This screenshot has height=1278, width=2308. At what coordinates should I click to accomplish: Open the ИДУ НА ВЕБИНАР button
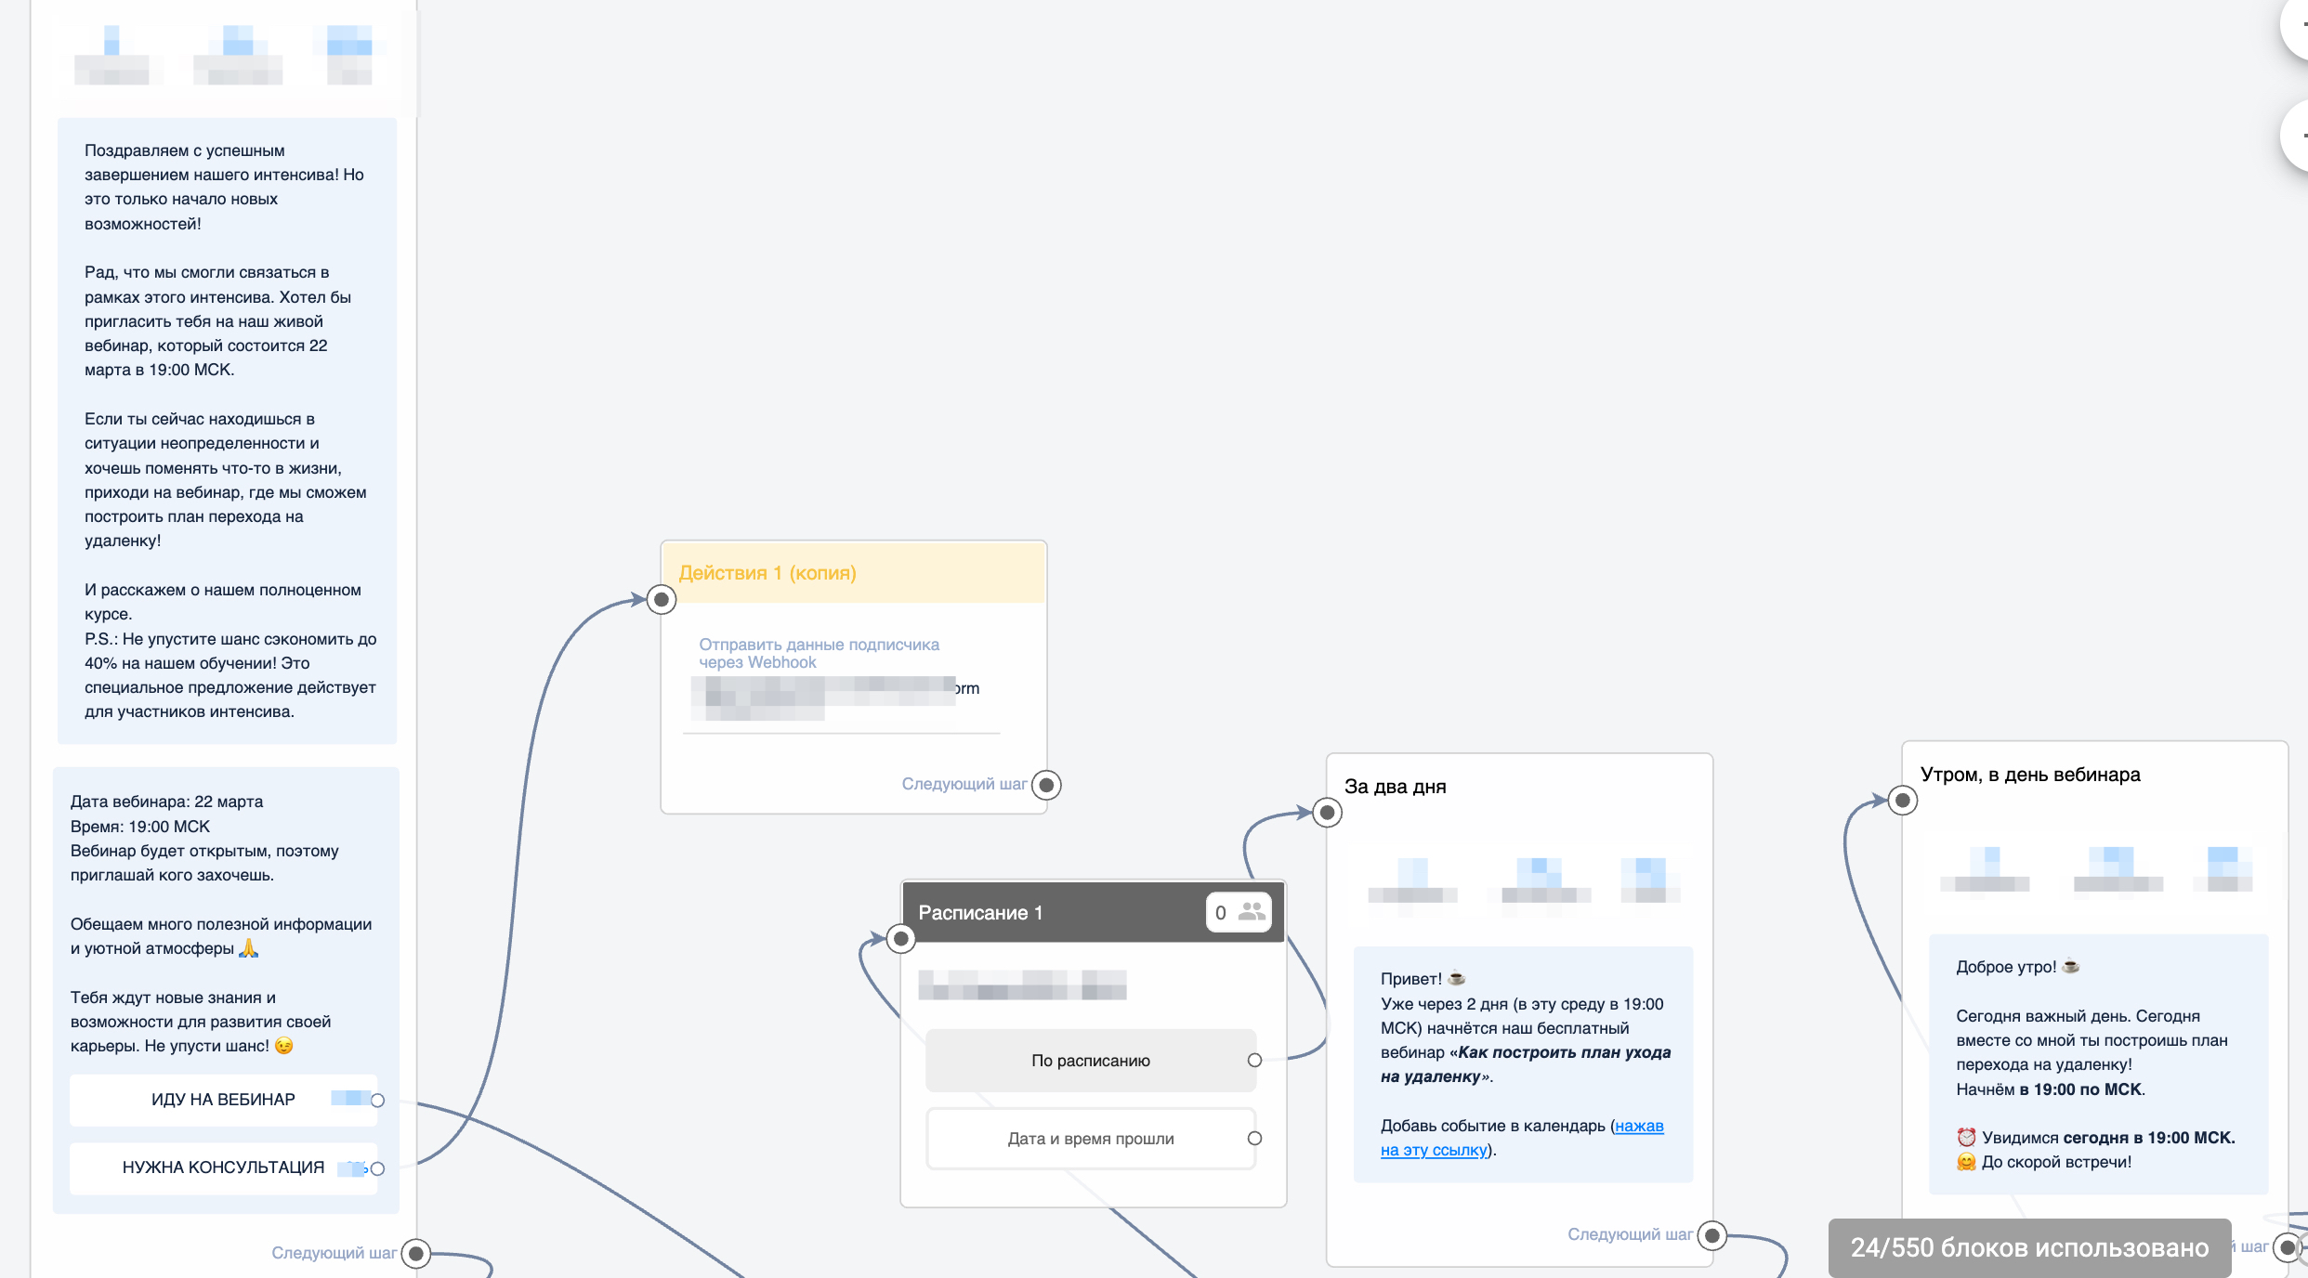click(x=223, y=1100)
